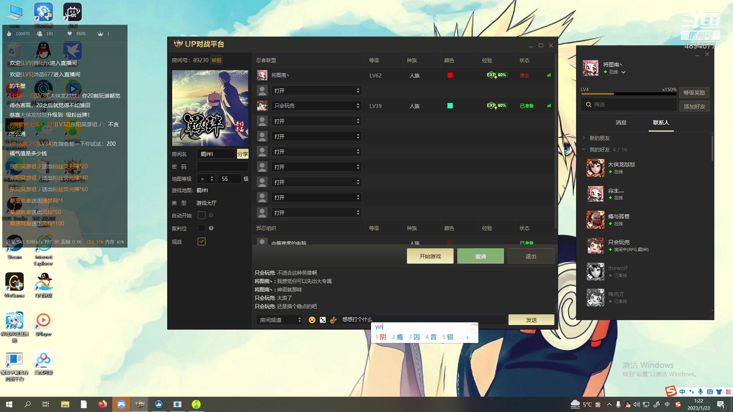Click the chat message input box

point(423,319)
